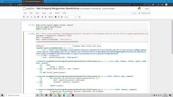The image size is (173, 97).
Task: Open the browser profile avatar
Action: 167,5
